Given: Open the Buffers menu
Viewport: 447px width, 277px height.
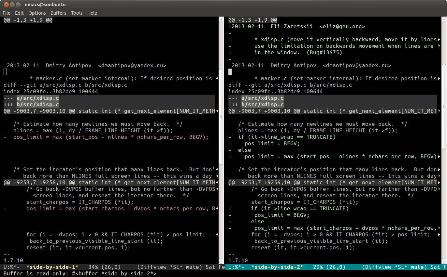Looking at the screenshot, I should (58, 13).
